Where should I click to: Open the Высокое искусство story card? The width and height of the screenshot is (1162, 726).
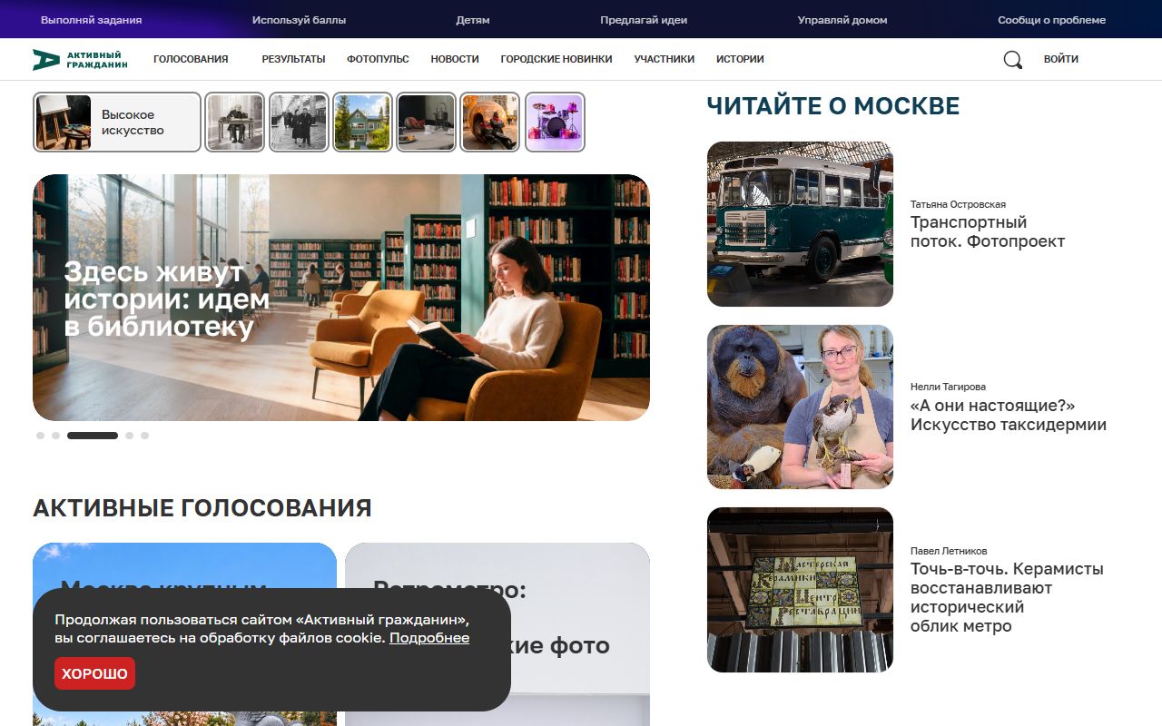click(117, 123)
